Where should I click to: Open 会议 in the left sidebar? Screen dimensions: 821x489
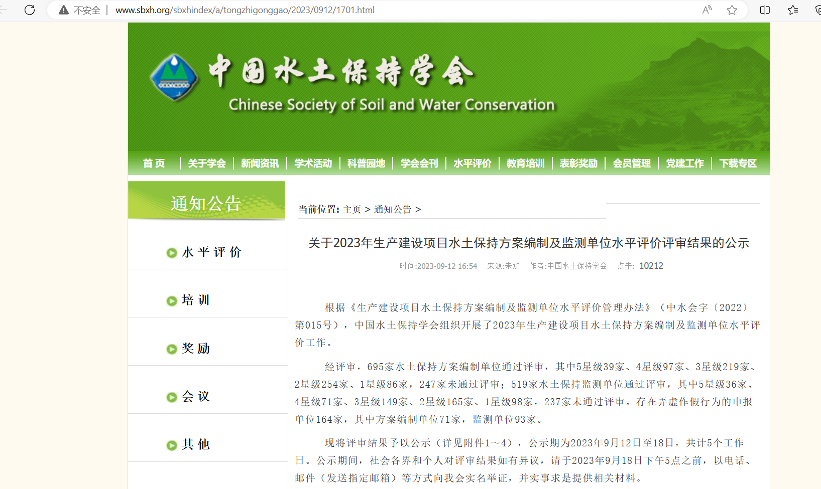196,397
